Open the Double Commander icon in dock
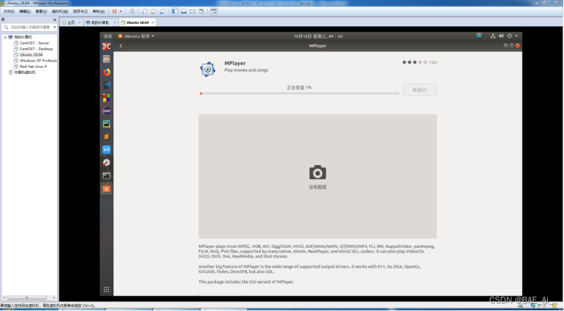 point(107,46)
